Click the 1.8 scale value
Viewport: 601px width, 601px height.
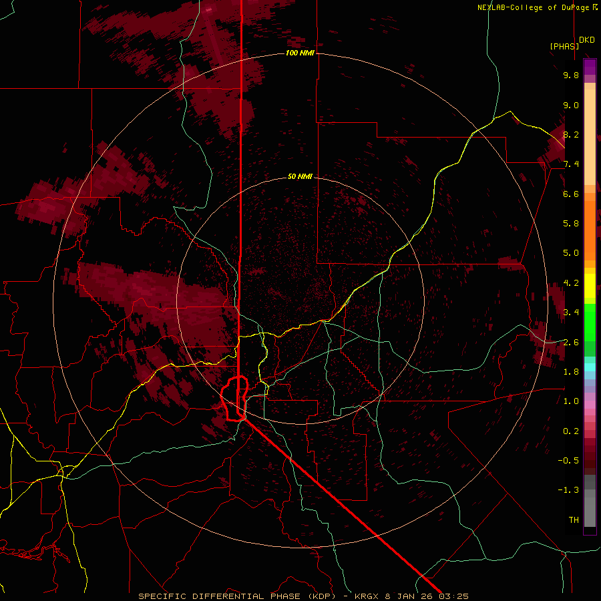tap(571, 372)
